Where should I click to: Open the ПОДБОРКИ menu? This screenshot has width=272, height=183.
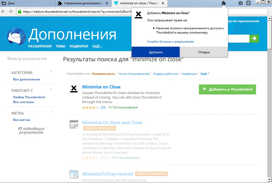(79, 46)
